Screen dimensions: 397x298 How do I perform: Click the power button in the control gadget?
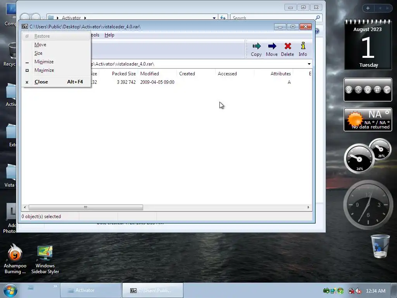tap(368, 90)
